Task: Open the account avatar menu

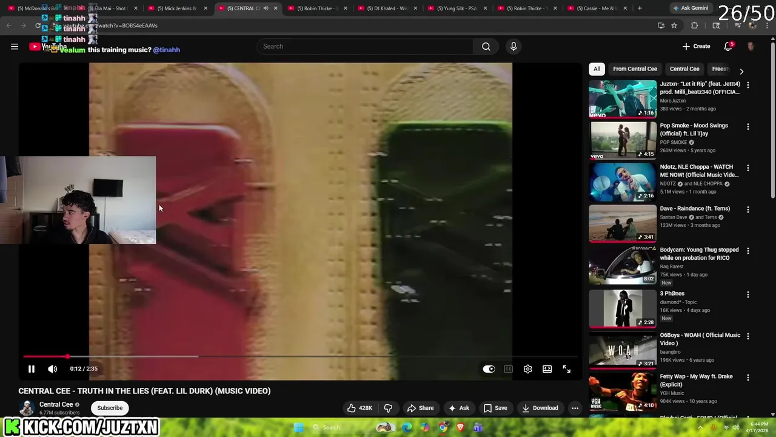Action: pyautogui.click(x=751, y=47)
